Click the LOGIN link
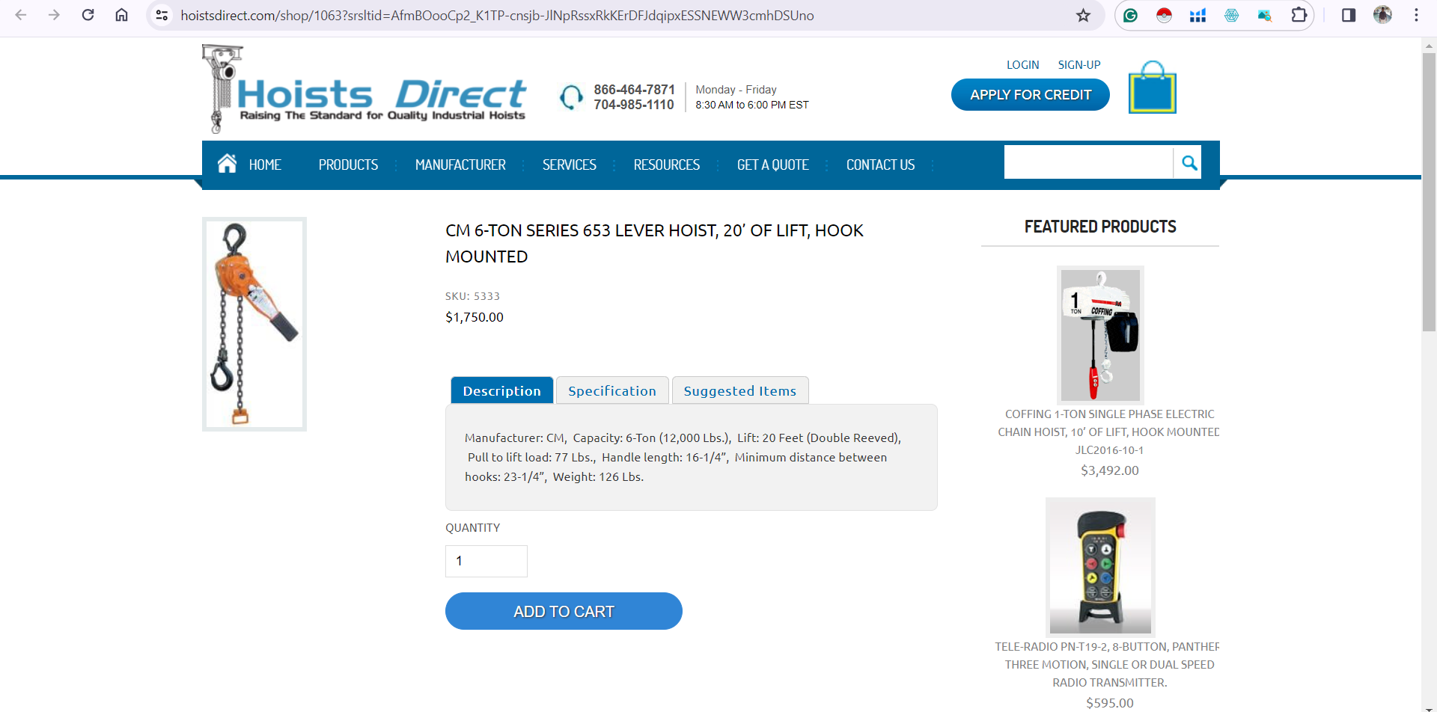The image size is (1437, 712). (x=1022, y=65)
